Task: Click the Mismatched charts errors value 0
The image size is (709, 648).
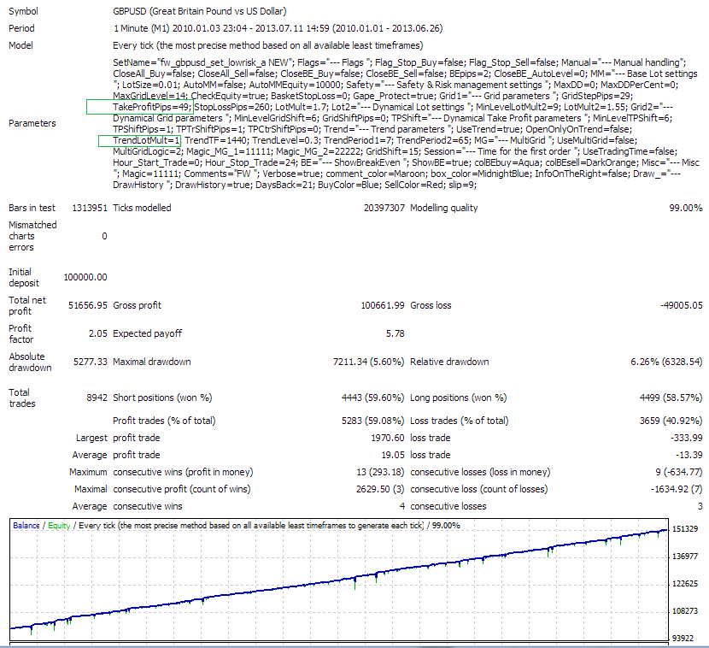Action: click(104, 236)
